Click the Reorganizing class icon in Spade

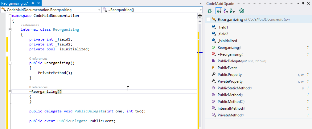click(214, 19)
